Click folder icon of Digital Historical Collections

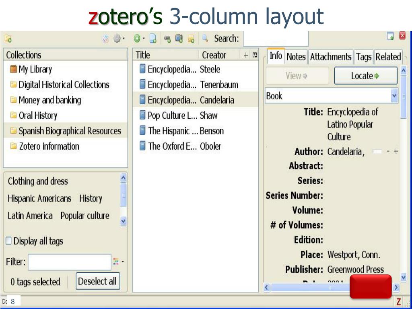click(13, 84)
